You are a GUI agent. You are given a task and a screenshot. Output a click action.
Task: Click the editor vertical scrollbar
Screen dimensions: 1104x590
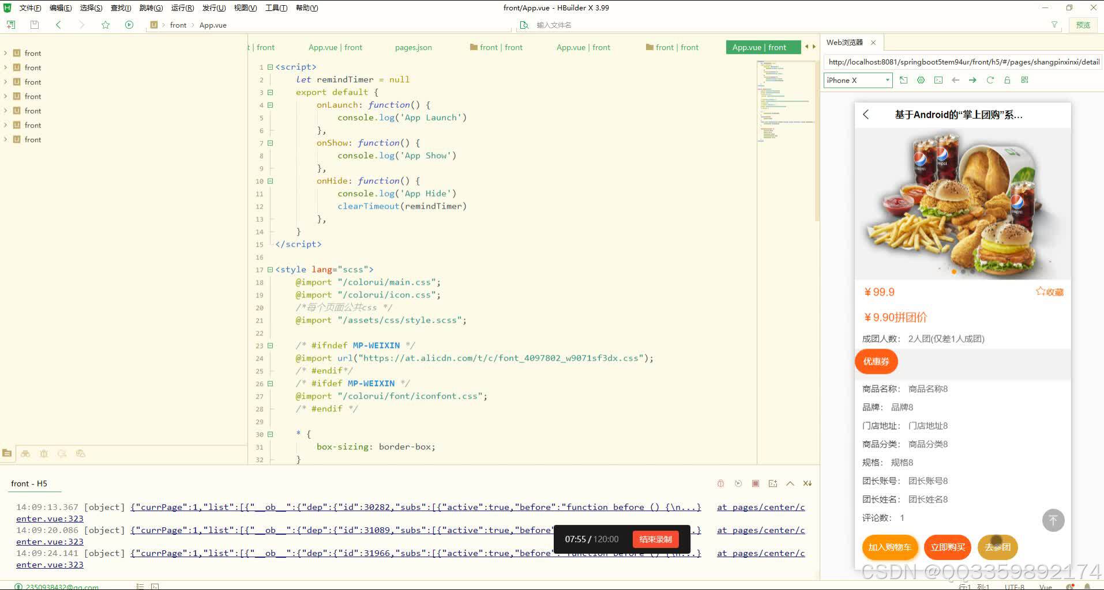pyautogui.click(x=817, y=141)
